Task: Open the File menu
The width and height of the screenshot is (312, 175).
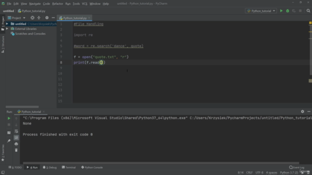Action: (9, 3)
